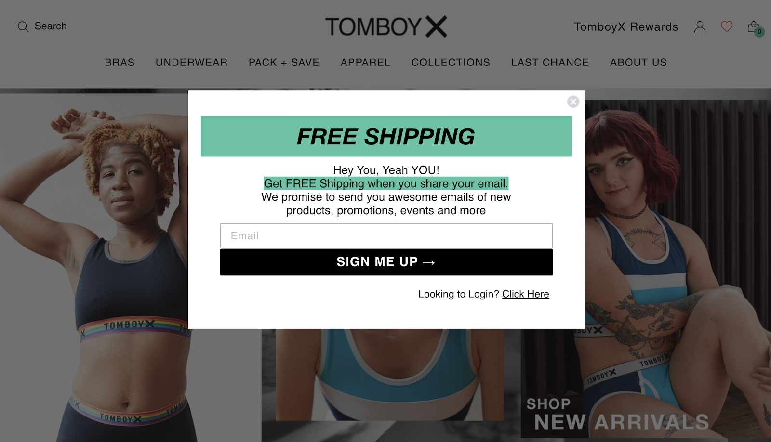
Task: Click the Email input field
Action: tap(386, 236)
